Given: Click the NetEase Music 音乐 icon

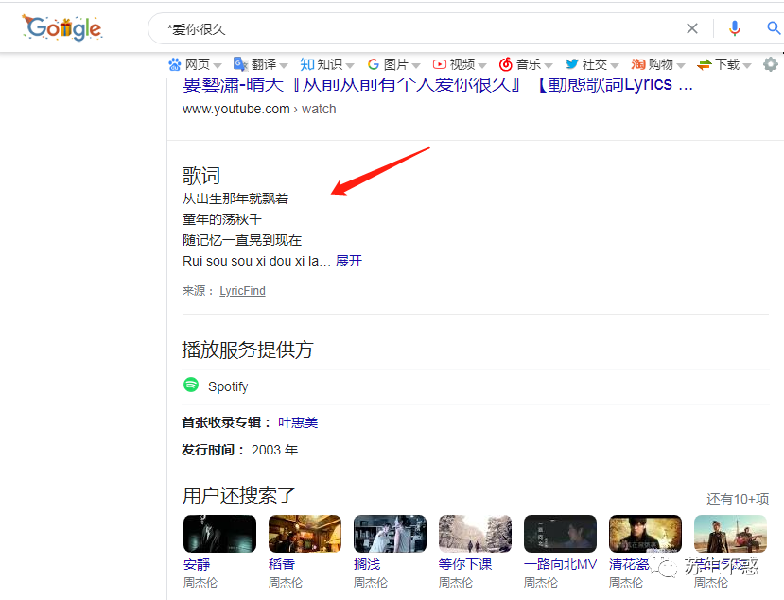Looking at the screenshot, I should coord(506,64).
